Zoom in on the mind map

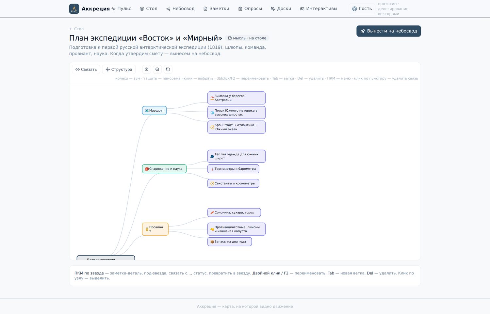[147, 70]
